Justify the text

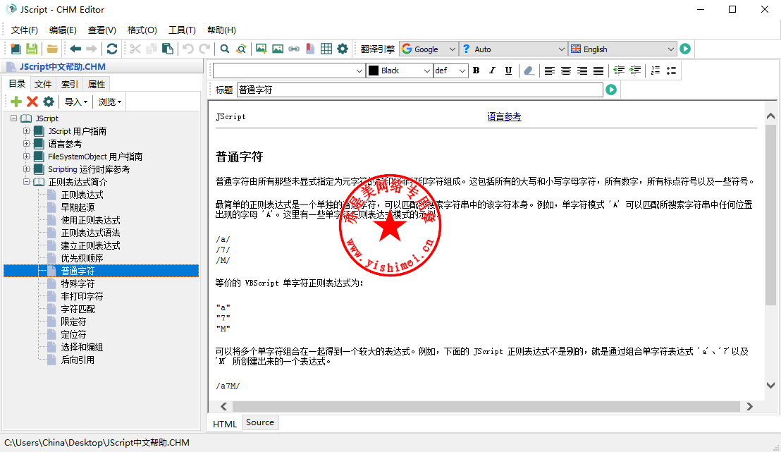tap(598, 71)
